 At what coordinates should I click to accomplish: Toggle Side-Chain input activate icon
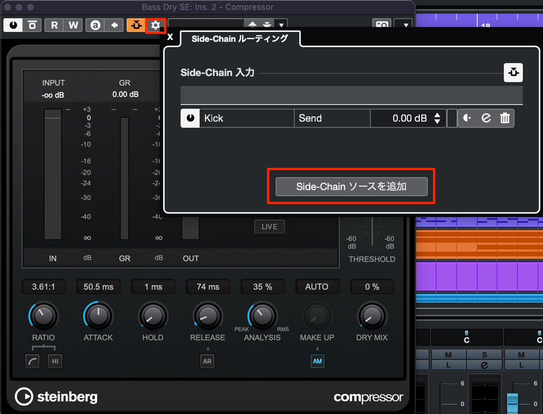coord(513,72)
